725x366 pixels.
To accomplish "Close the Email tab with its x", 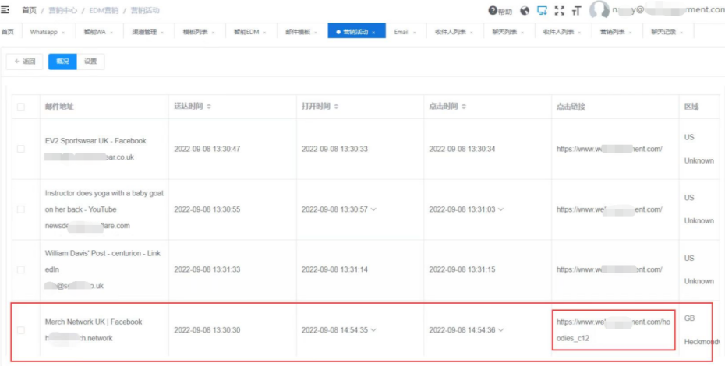I will click(414, 33).
